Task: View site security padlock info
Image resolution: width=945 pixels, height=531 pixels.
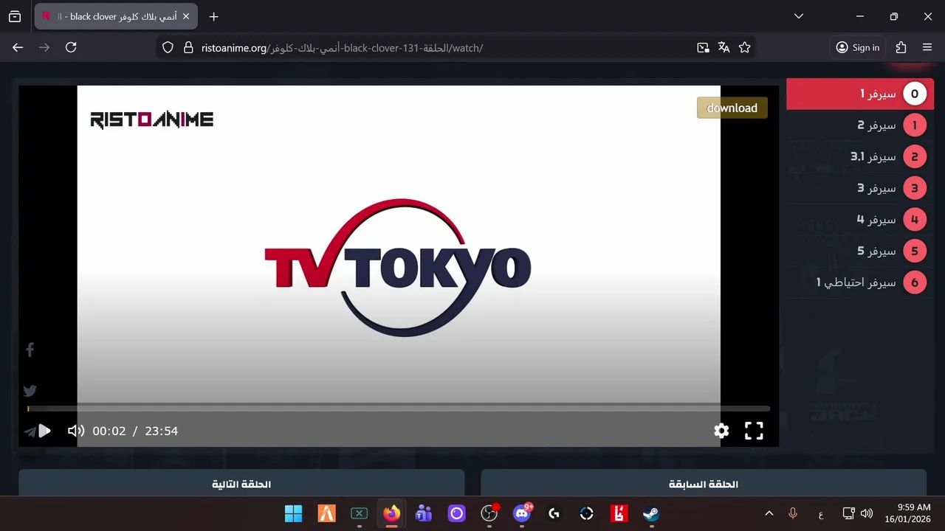Action: pos(188,47)
